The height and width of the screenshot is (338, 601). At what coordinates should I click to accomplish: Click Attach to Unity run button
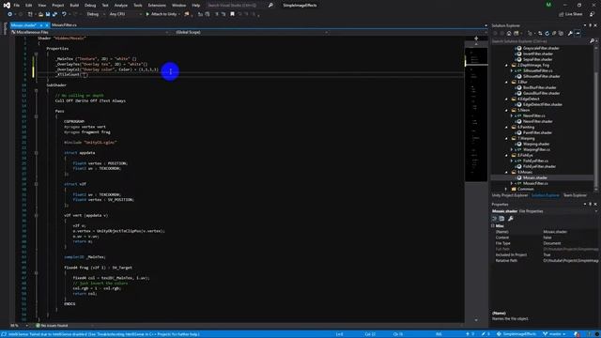tap(162, 14)
